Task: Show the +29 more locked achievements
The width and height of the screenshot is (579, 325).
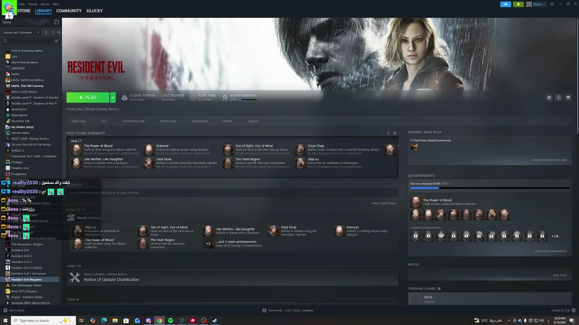Action: pyautogui.click(x=555, y=236)
